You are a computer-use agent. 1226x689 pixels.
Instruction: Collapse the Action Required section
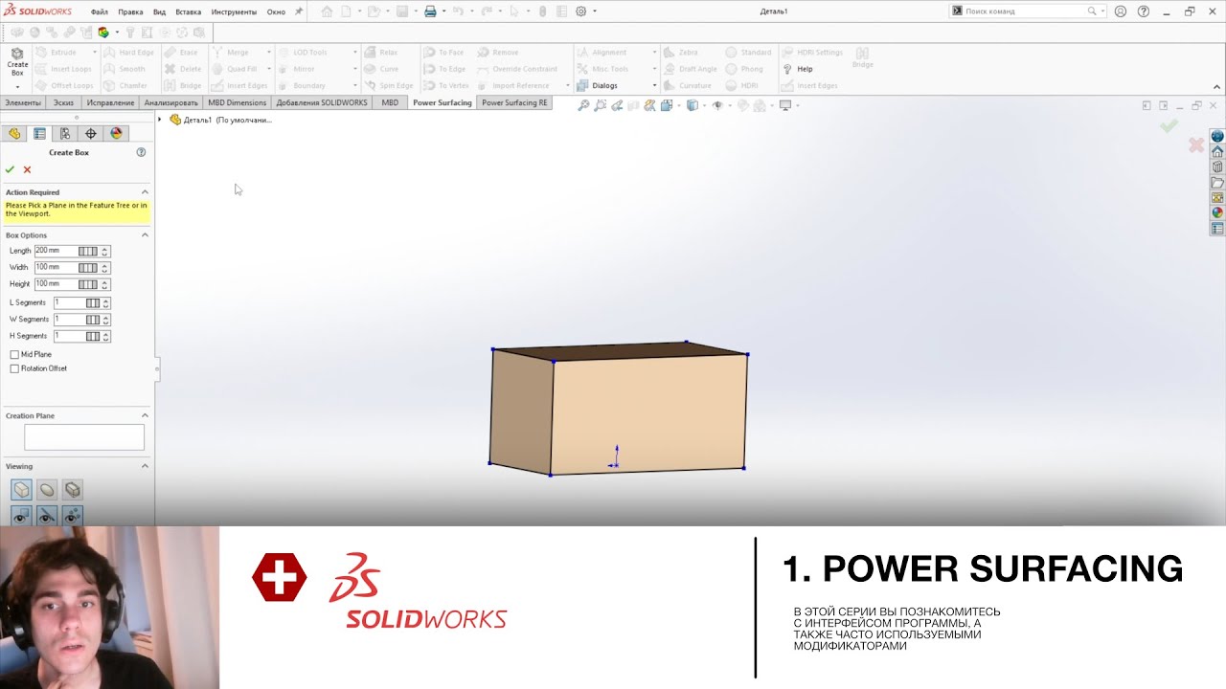pos(145,192)
